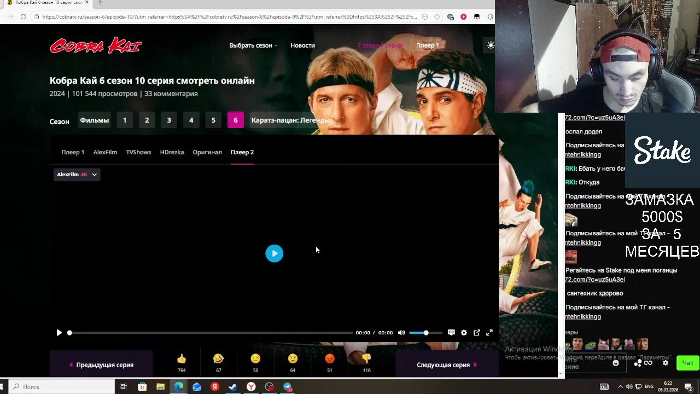Reload the page in the browser
700x394 pixels.
[x=23, y=17]
